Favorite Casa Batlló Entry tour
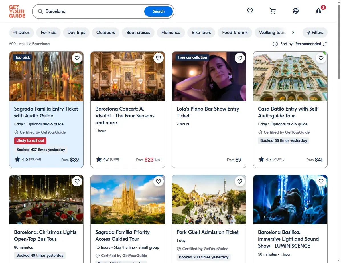This screenshot has height=263, width=341. pyautogui.click(x=321, y=58)
